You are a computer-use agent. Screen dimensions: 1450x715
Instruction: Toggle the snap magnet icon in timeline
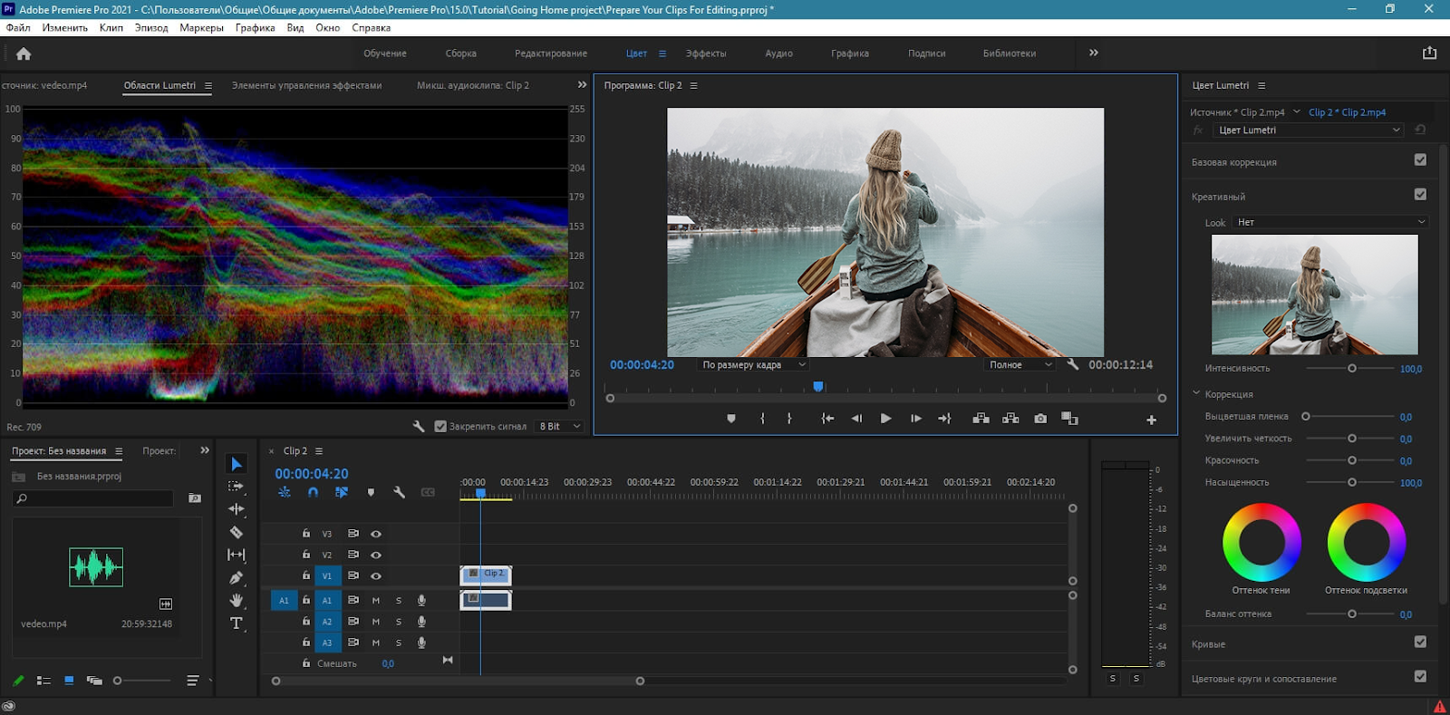point(313,492)
